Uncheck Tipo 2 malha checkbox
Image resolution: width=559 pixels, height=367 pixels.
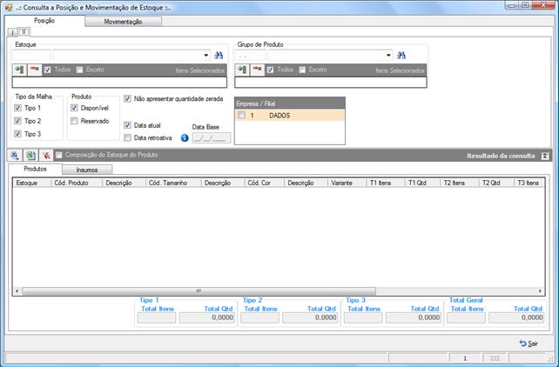tap(17, 121)
